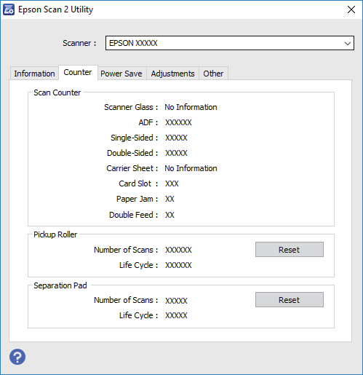The height and width of the screenshot is (375, 363).
Task: Open the Scanner selection dropdown
Action: 230,43
